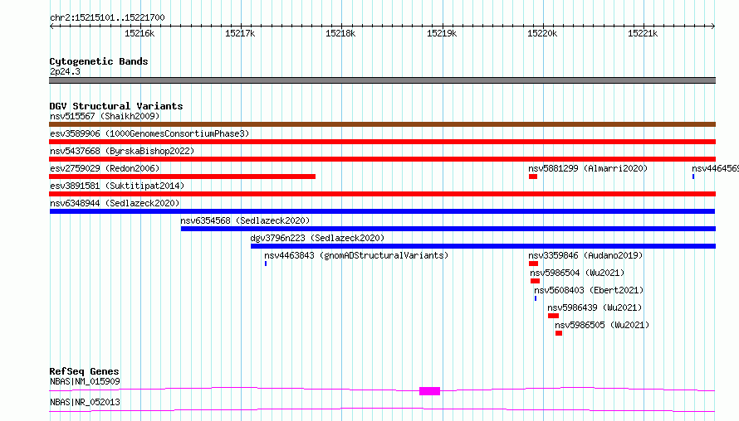Click the esv2759029 (Redon2006) red bar

pyautogui.click(x=183, y=177)
